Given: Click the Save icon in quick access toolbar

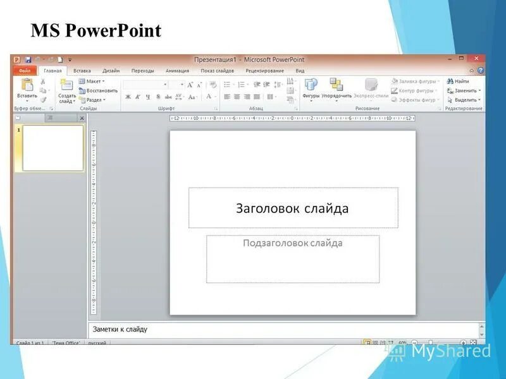Looking at the screenshot, I should pyautogui.click(x=28, y=59).
